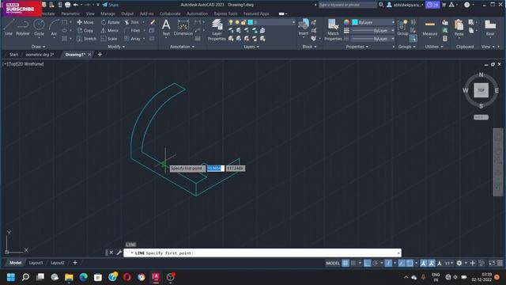The height and width of the screenshot is (285, 506).
Task: Toggle snap mode in status bar
Action: [x=353, y=263]
